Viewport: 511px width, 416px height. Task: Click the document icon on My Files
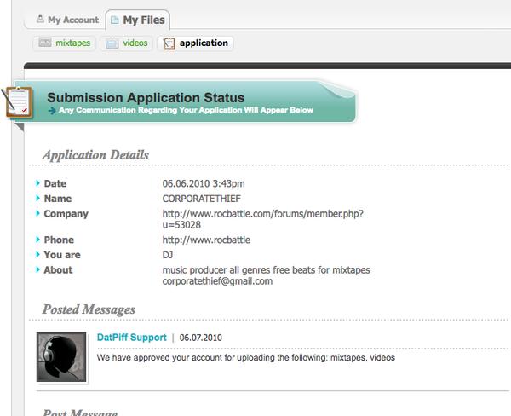tap(115, 20)
